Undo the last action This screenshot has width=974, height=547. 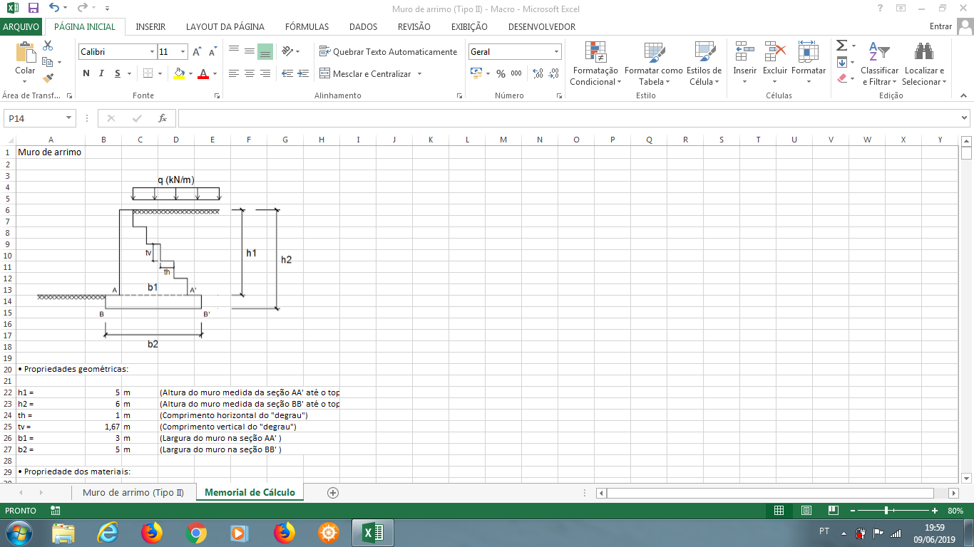(x=54, y=9)
